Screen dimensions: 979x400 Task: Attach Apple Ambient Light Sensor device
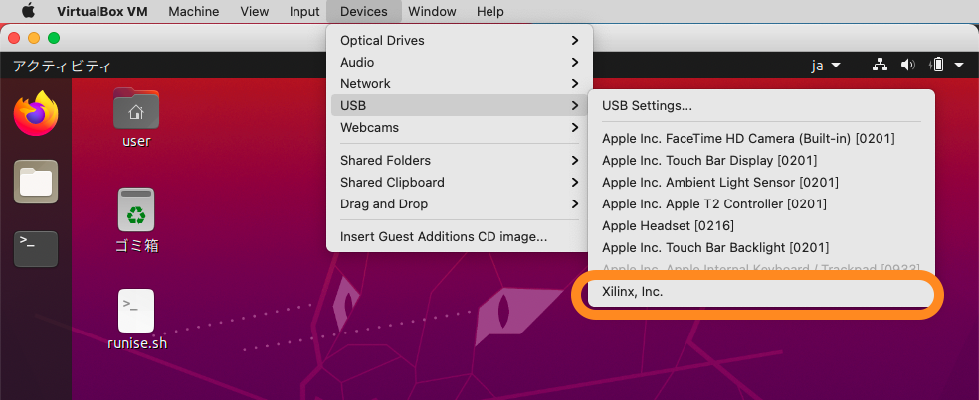point(761,183)
